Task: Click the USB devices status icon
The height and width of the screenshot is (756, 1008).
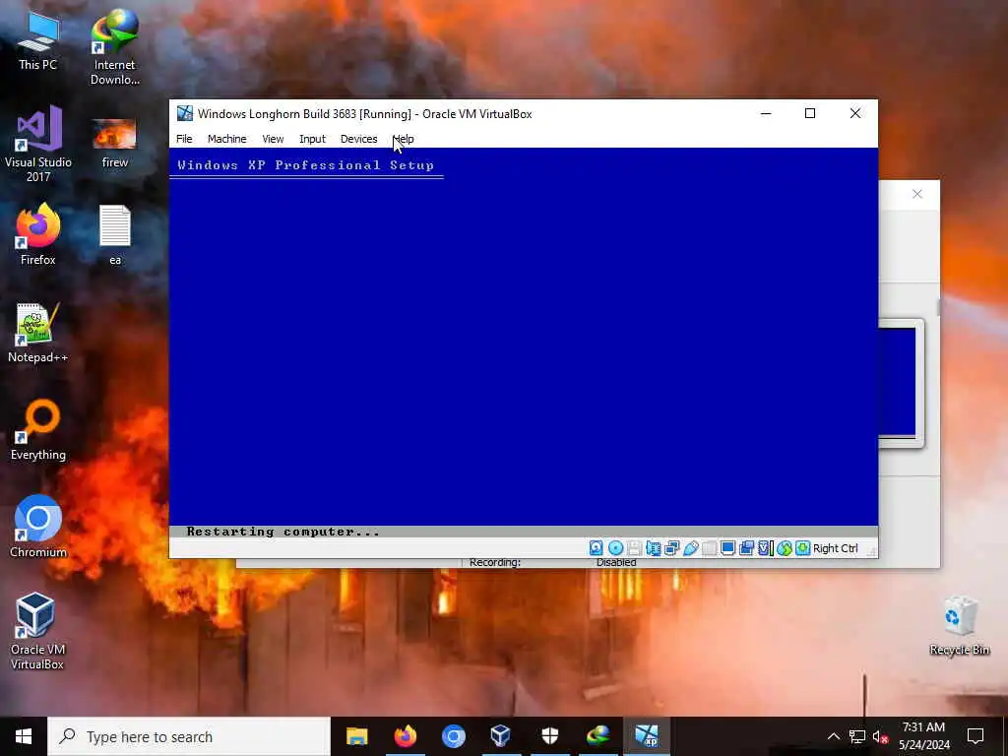Action: [690, 547]
